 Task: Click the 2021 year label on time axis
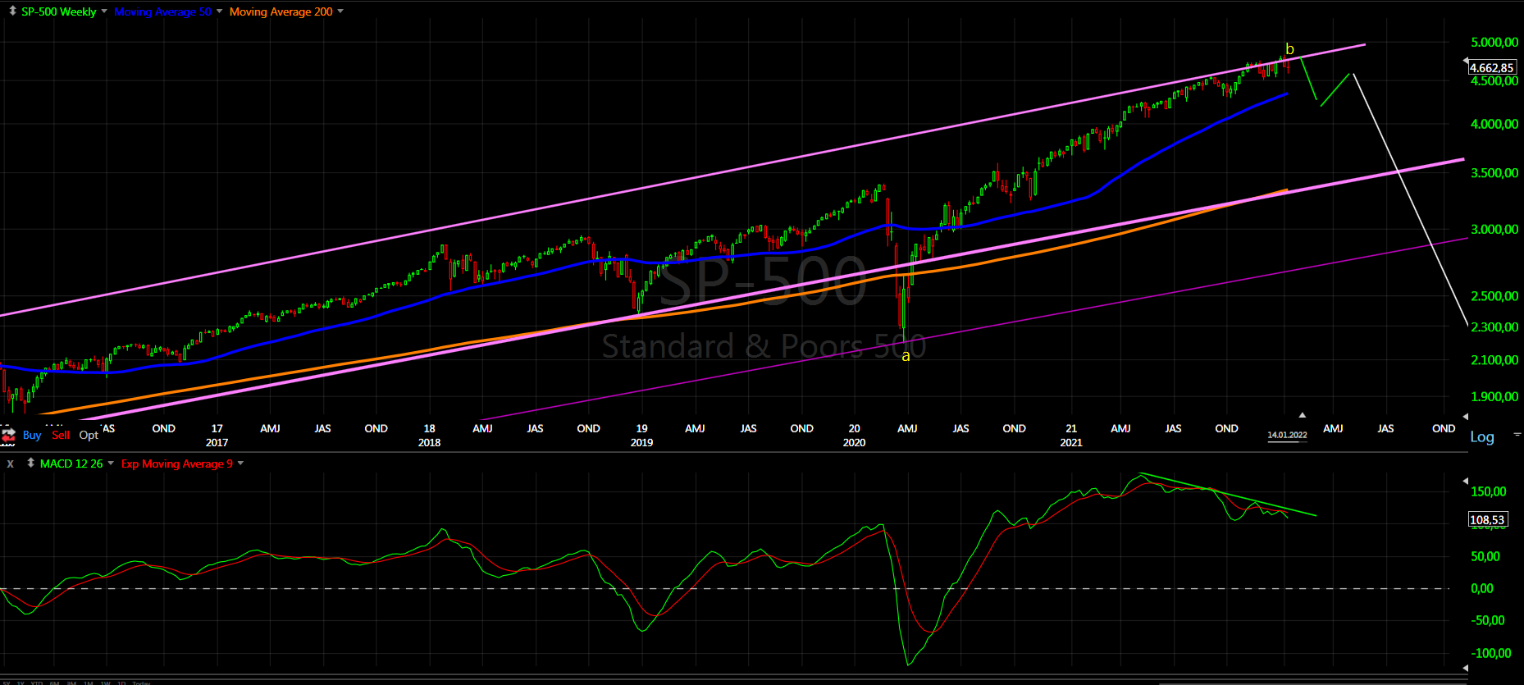1070,443
